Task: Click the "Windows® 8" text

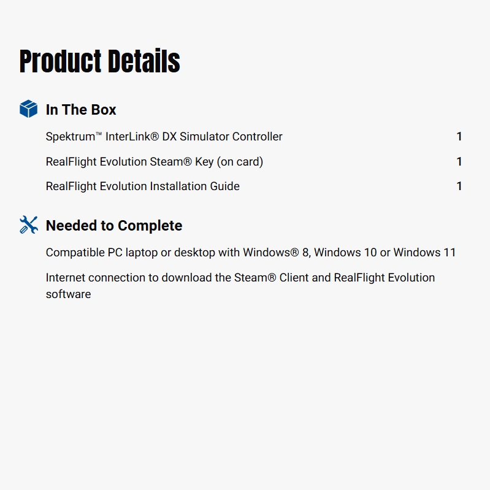Action: [276, 253]
